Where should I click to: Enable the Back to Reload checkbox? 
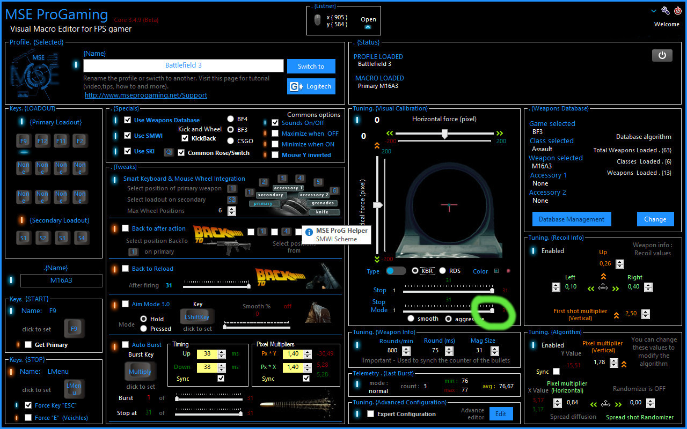pos(126,269)
